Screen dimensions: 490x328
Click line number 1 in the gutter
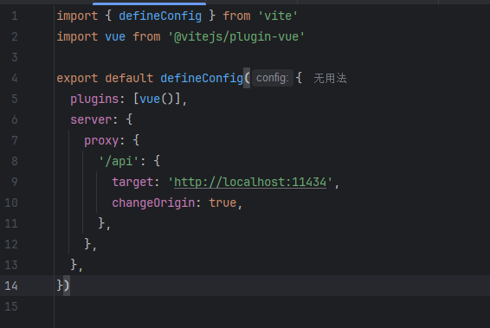[x=15, y=16]
